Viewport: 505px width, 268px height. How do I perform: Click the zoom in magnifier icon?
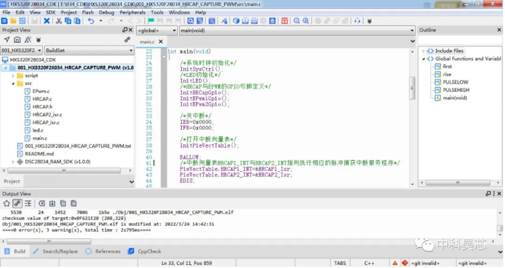pos(296,21)
